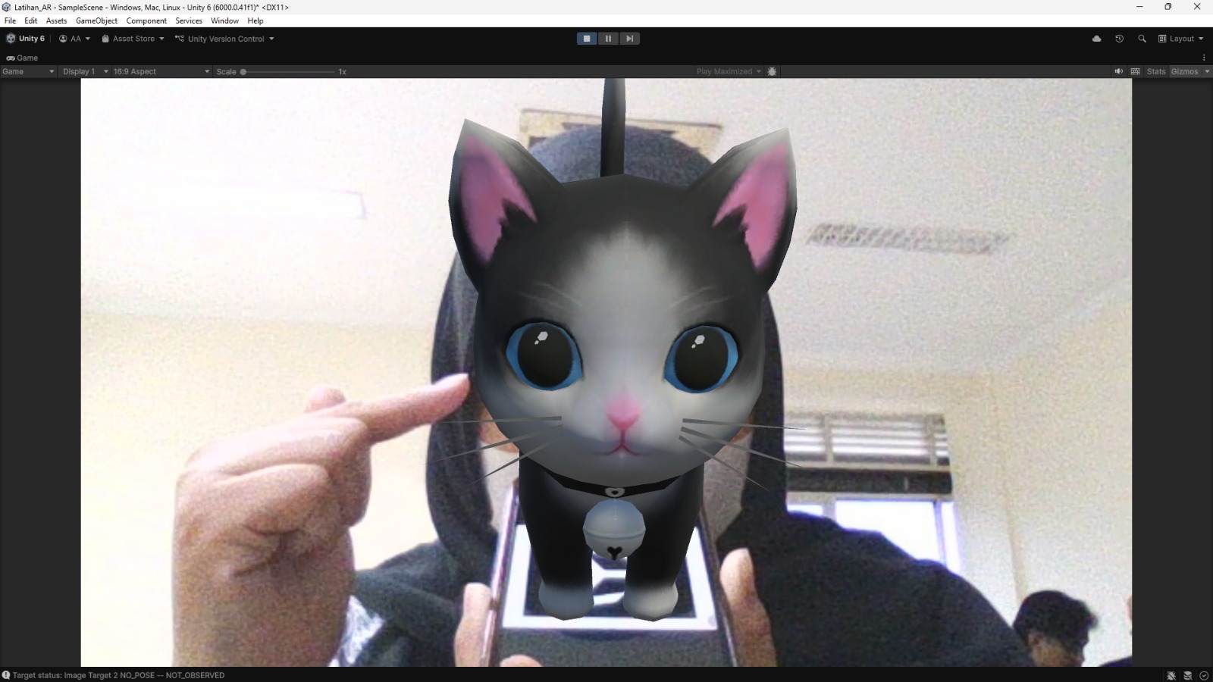1213x682 pixels.
Task: Open the GameObject menu
Action: point(96,20)
